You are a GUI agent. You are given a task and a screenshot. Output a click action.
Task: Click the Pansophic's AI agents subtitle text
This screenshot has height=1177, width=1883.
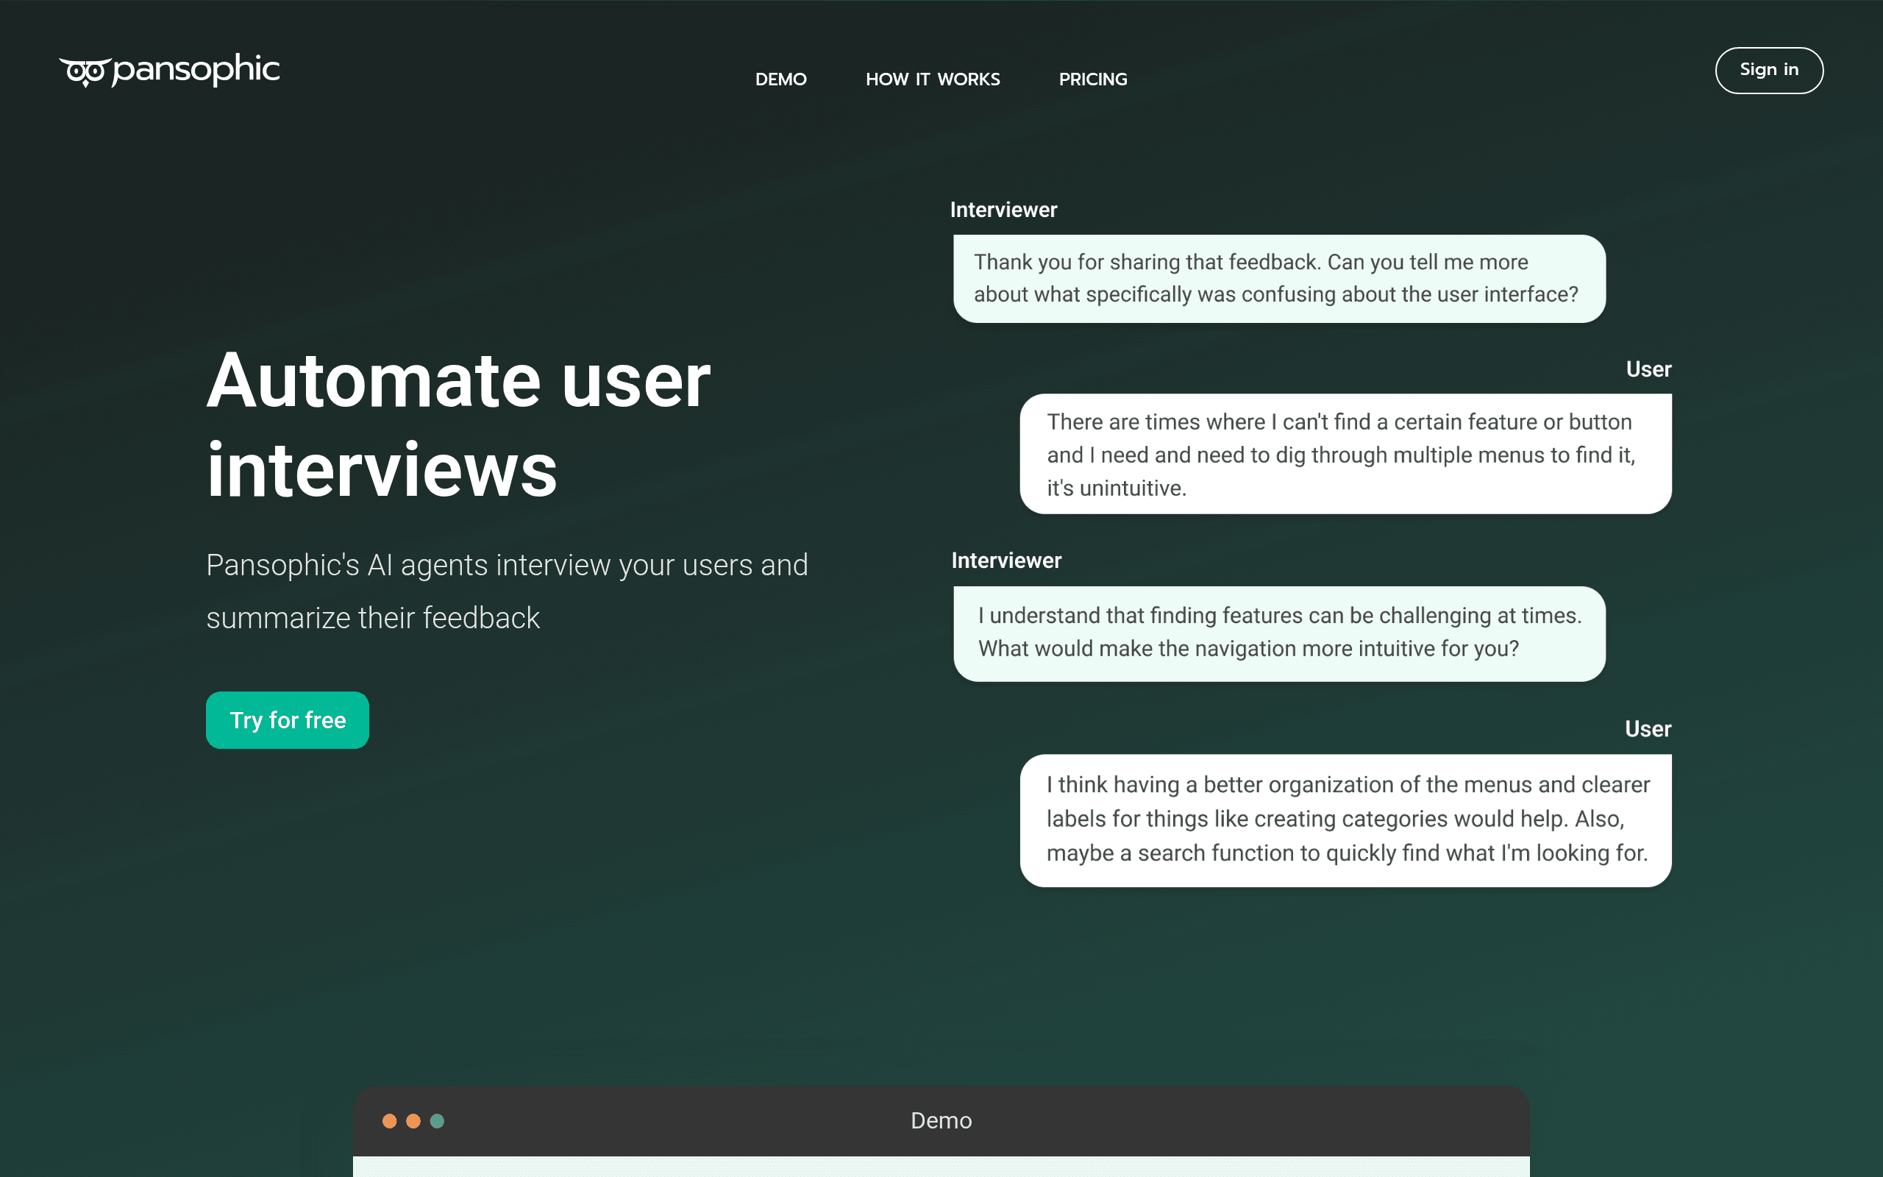point(507,591)
